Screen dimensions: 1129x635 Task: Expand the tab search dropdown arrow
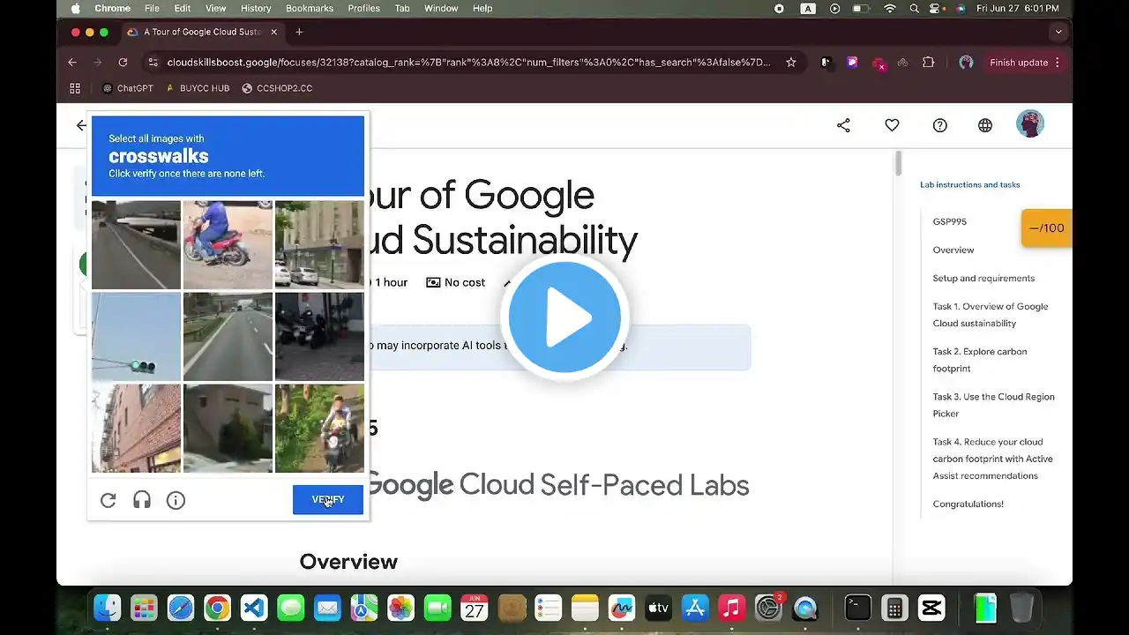(1058, 33)
